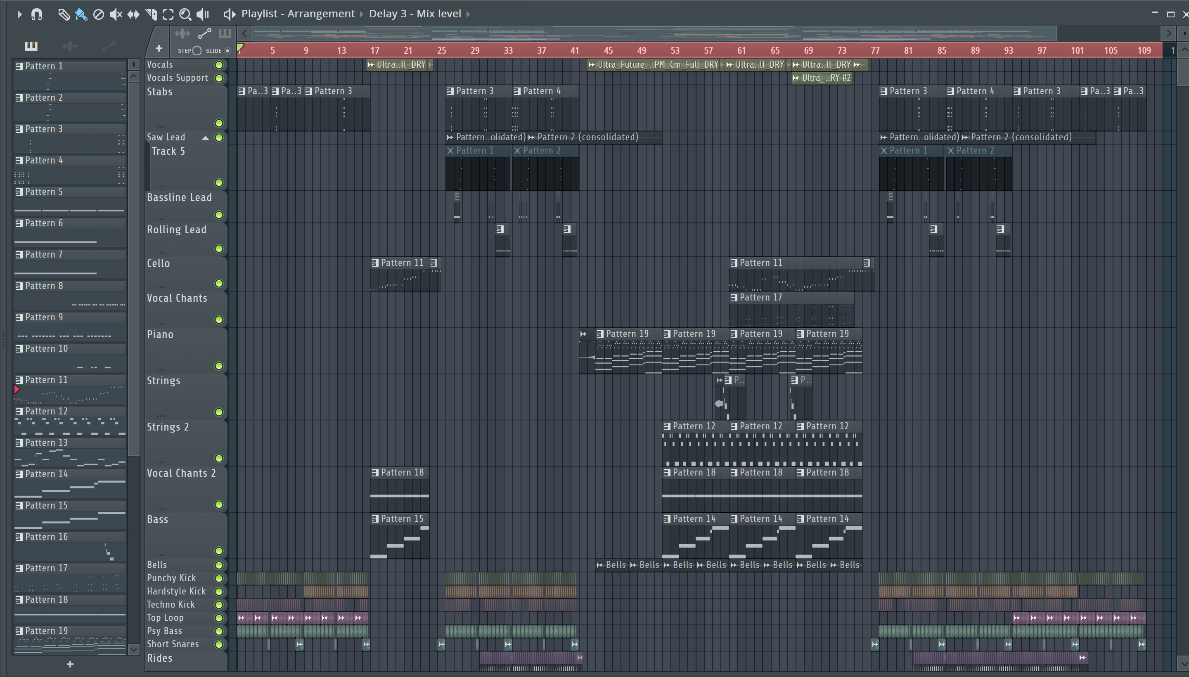Screen dimensions: 1189x677
Task: Select the Slip tool
Action: tap(133, 14)
